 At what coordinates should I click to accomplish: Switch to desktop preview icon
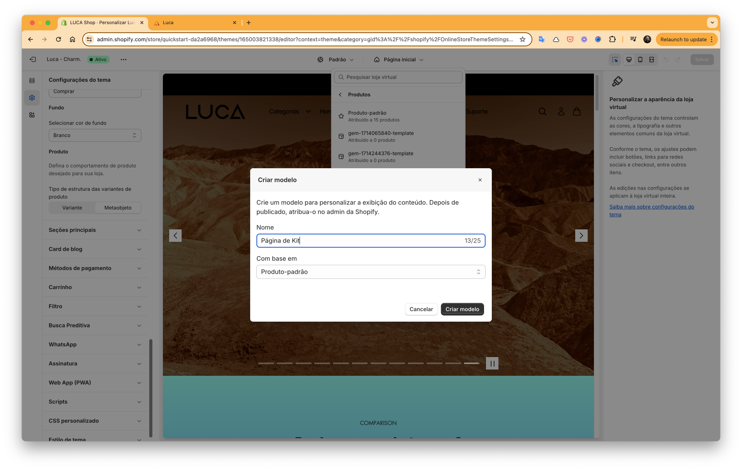click(629, 60)
